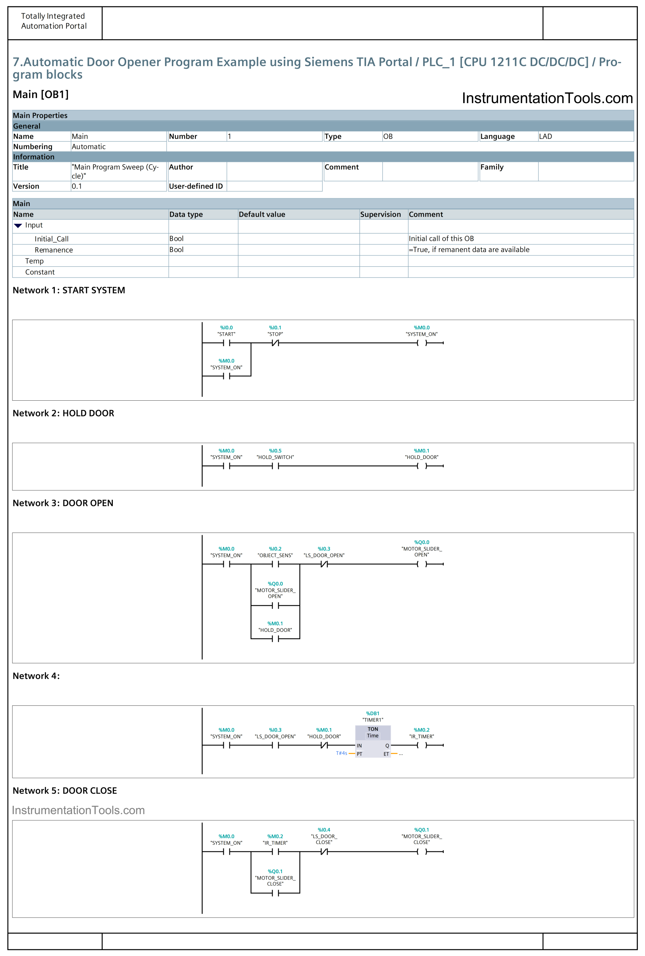645x956 pixels.
Task: Select the HOLD_DOOR parallel contact in Network 3
Action: (x=275, y=639)
